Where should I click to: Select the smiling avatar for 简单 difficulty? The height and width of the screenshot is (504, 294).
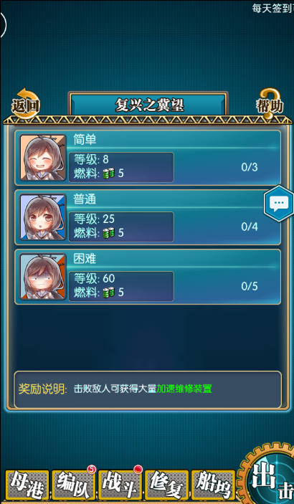[43, 158]
